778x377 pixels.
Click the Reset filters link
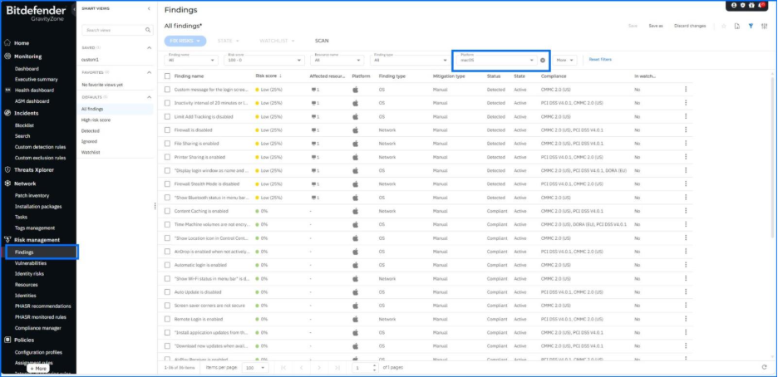click(x=600, y=60)
